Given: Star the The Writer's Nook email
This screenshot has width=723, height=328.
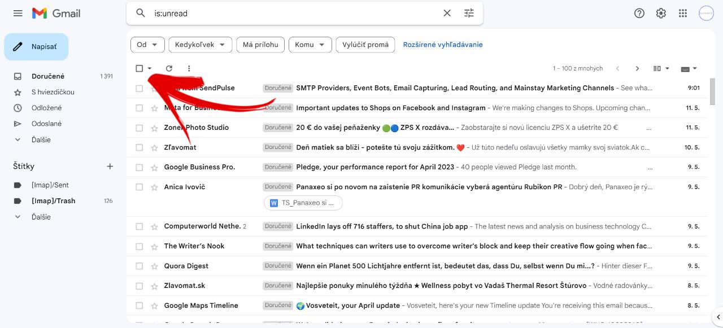Looking at the screenshot, I should pyautogui.click(x=154, y=246).
